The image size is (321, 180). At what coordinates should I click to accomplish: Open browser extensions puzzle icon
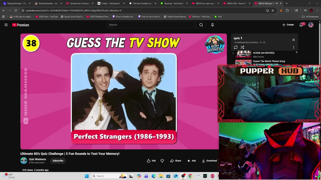[x=287, y=10]
